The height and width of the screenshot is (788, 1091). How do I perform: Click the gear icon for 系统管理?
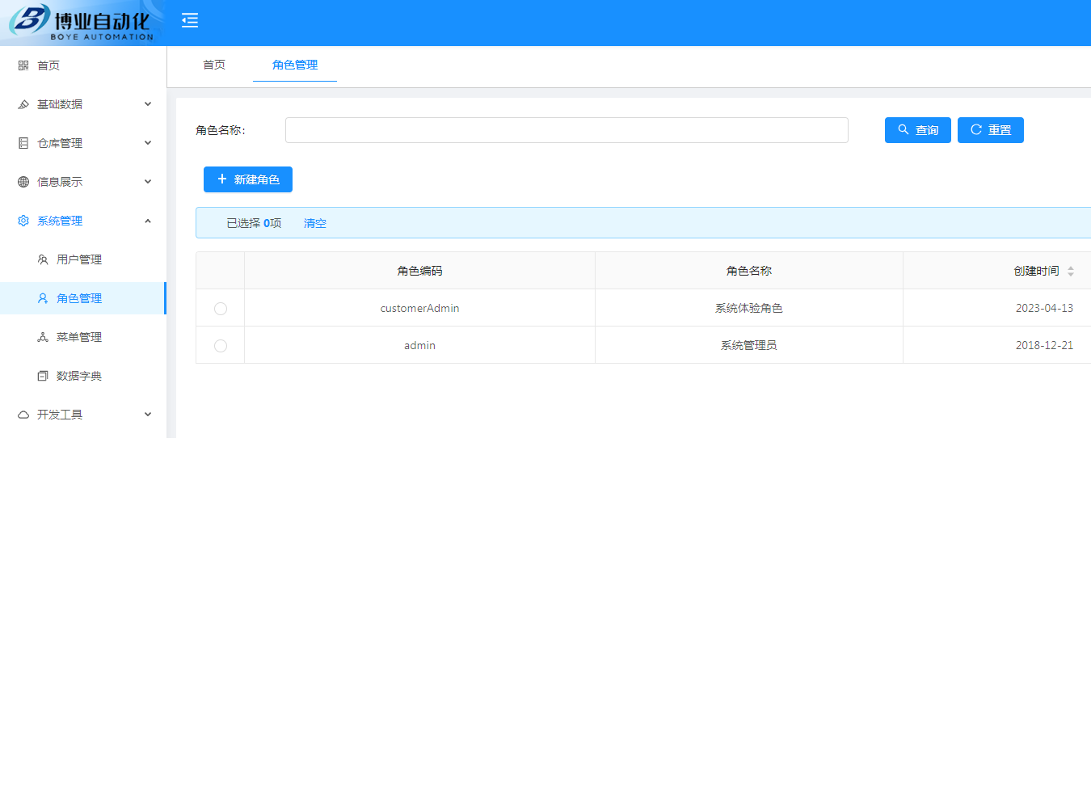pos(23,221)
